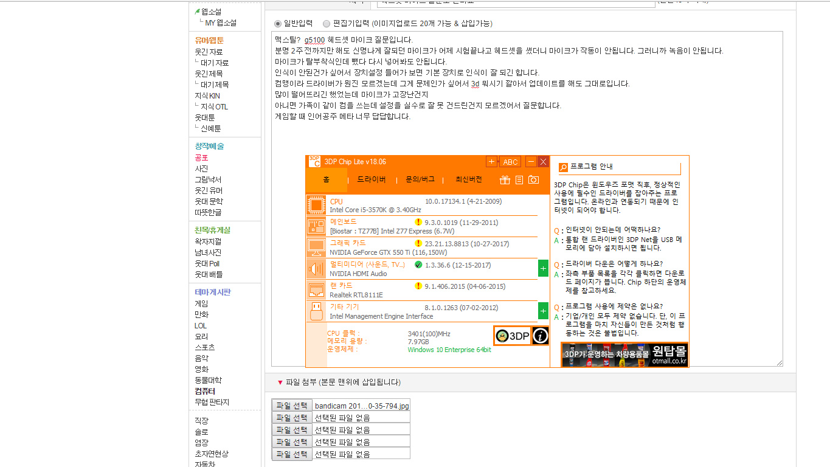Open the MY 웹소설 link
The width and height of the screenshot is (830, 467).
click(221, 23)
